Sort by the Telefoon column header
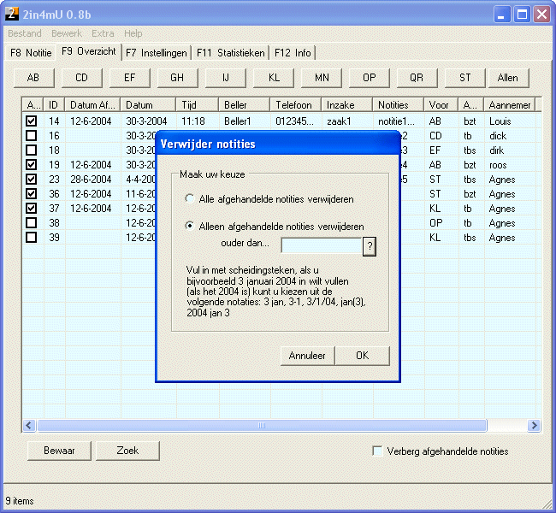556x513 pixels. tap(295, 105)
